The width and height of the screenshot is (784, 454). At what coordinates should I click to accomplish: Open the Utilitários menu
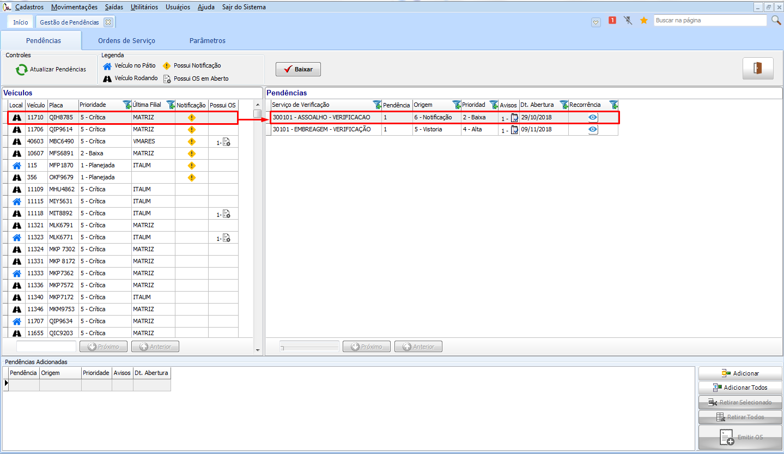(144, 7)
